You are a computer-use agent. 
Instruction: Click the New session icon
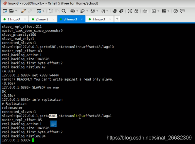click(5, 11)
